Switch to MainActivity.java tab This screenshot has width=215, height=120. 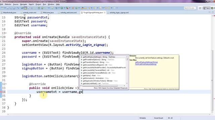click(x=8, y=13)
